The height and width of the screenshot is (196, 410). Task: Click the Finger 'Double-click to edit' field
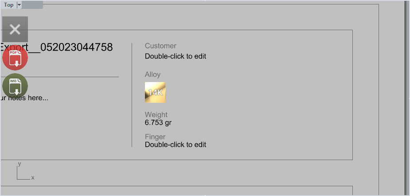176,145
